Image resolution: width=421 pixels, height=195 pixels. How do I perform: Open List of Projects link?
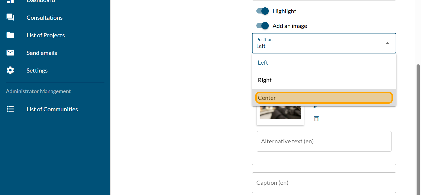point(45,35)
